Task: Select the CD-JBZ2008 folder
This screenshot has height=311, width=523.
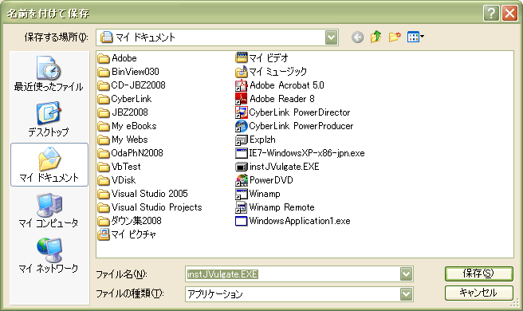Action: 132,85
